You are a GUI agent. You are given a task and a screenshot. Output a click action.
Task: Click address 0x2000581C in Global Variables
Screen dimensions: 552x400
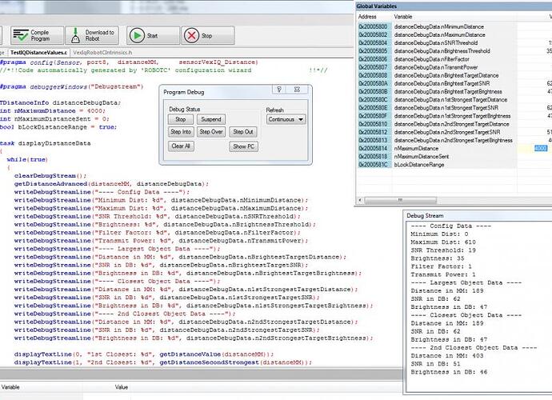click(373, 165)
